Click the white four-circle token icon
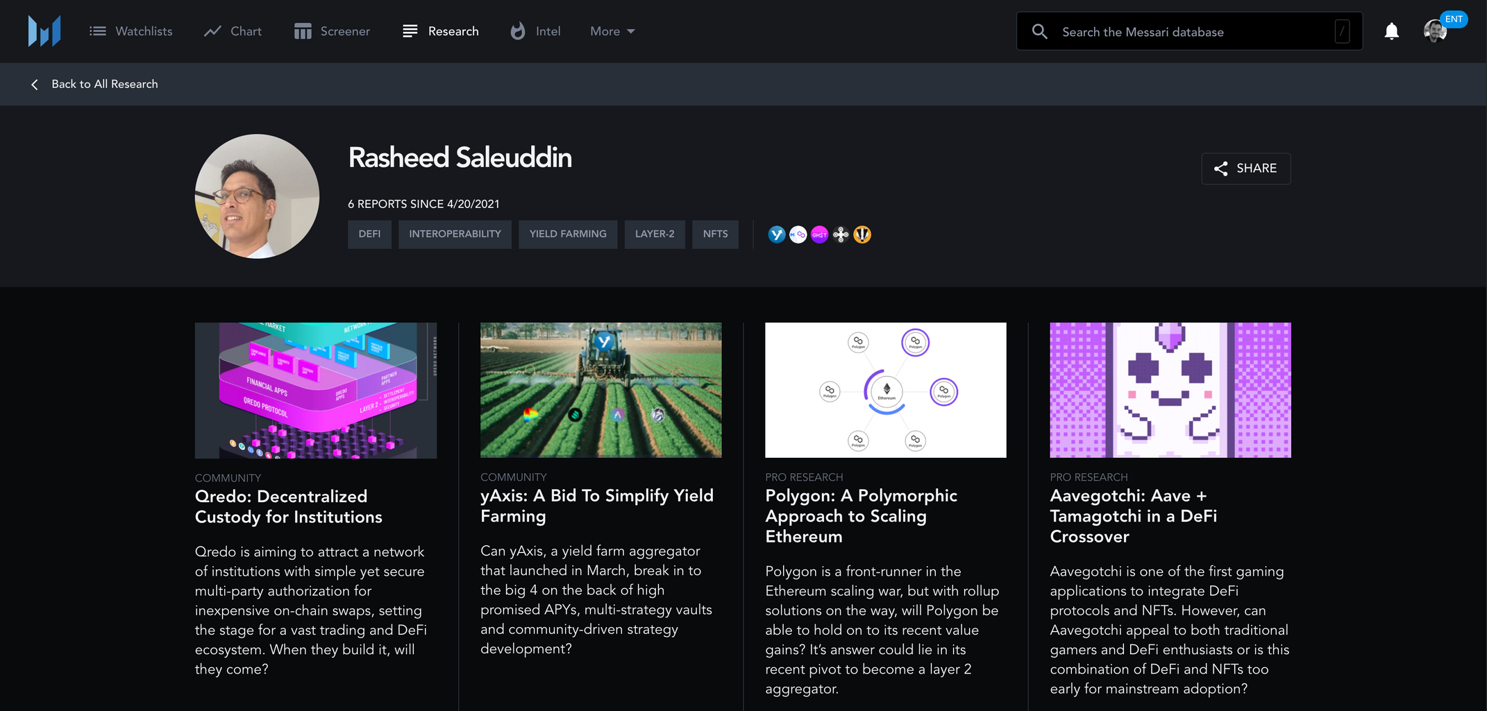 point(841,234)
